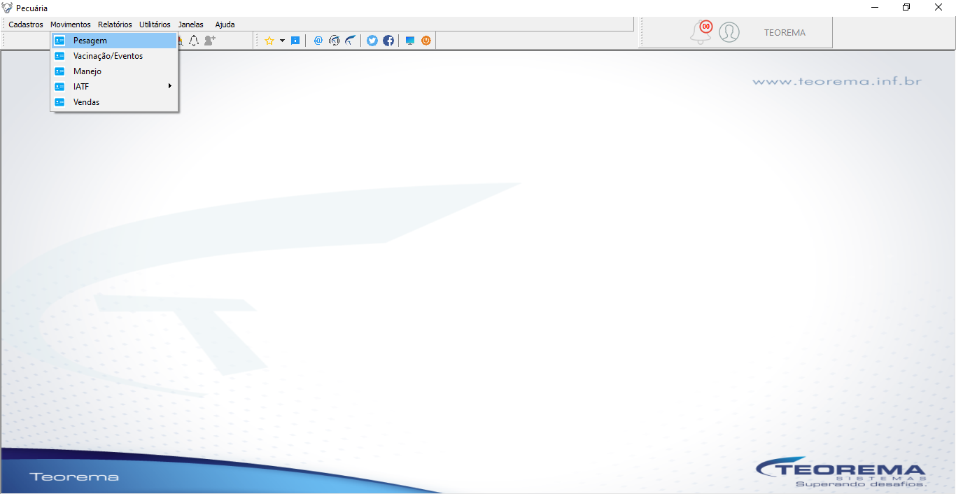Click the Movimentos menu bar item
956x494 pixels.
[71, 24]
